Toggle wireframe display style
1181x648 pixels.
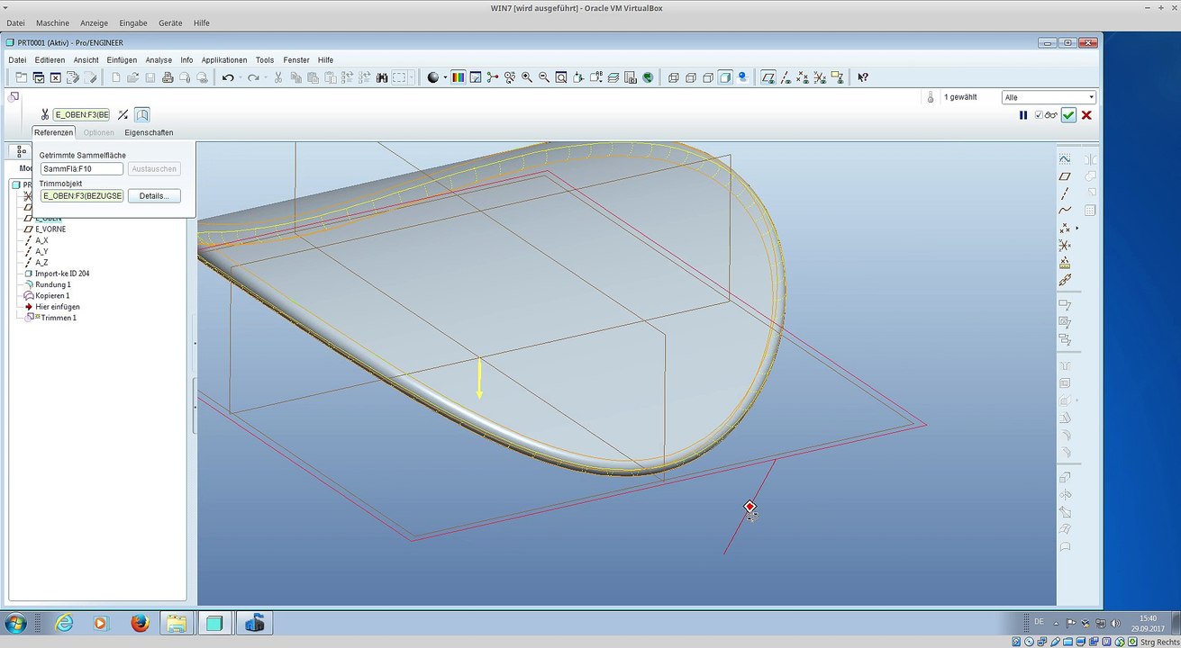pyautogui.click(x=674, y=77)
